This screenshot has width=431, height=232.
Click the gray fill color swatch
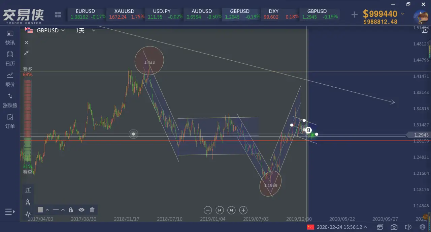[x=40, y=210]
